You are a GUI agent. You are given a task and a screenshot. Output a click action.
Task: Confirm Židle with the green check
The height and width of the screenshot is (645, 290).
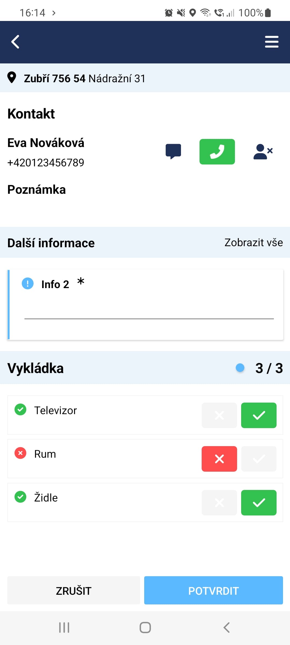[259, 503]
